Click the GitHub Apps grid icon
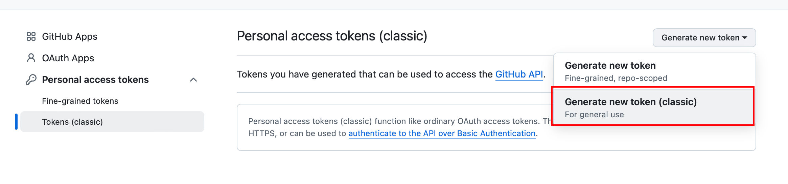The width and height of the screenshot is (788, 184). (31, 36)
